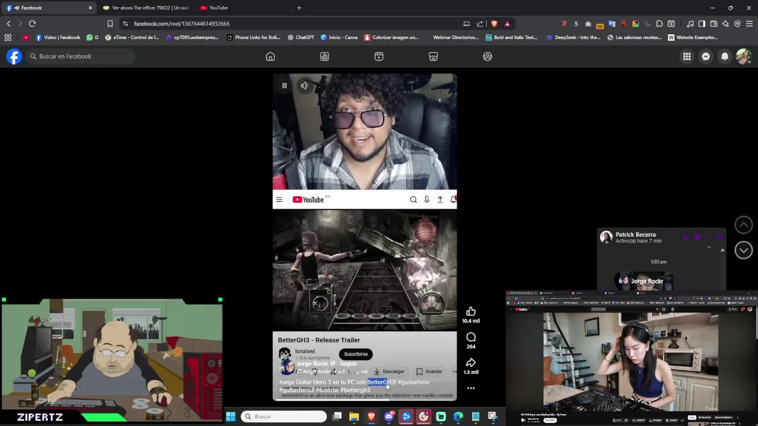The height and width of the screenshot is (426, 758).
Task: Open Facebook Marketplace icon
Action: 433,56
